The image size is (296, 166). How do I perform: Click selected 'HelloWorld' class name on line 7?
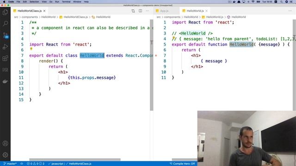coord(92,55)
